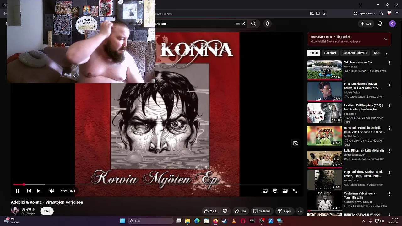The image size is (402, 226).
Task: Click Kirjaudu sisään in browser toolbar
Action: click(364, 13)
